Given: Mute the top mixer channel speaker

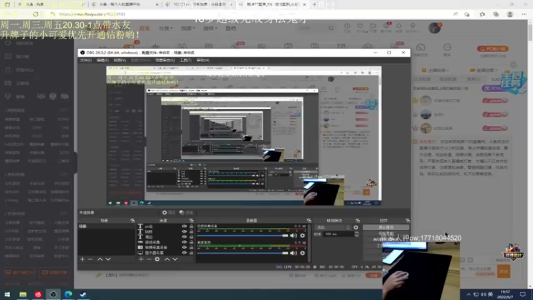Looking at the screenshot, I should pos(293,235).
